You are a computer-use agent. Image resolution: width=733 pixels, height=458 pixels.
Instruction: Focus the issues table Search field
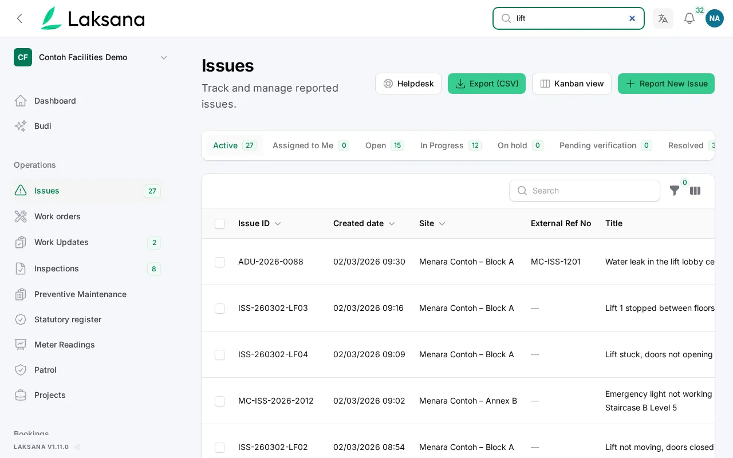(585, 191)
